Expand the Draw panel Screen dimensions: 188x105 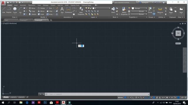pos(14,17)
